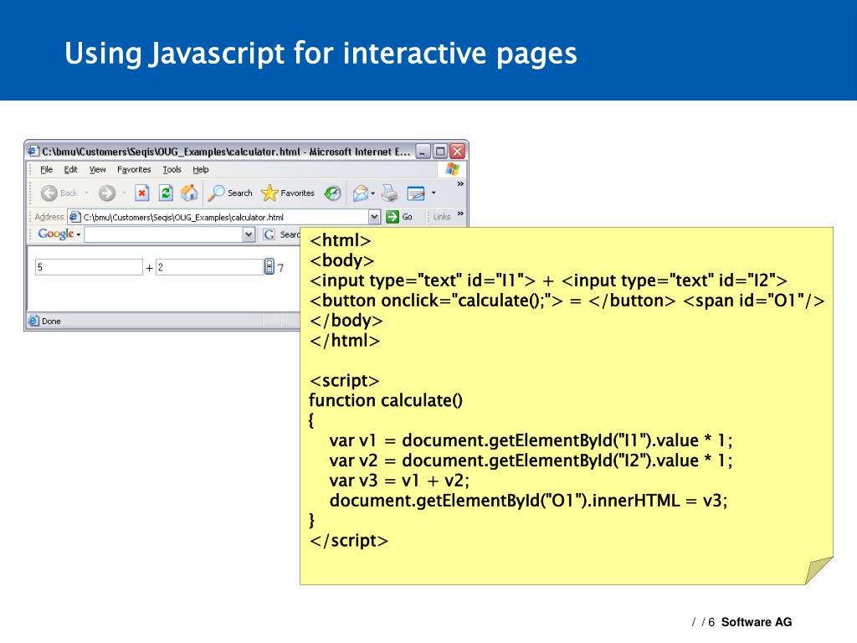The height and width of the screenshot is (643, 857).
Task: Click the first number input containing 5
Action: pyautogui.click(x=89, y=267)
